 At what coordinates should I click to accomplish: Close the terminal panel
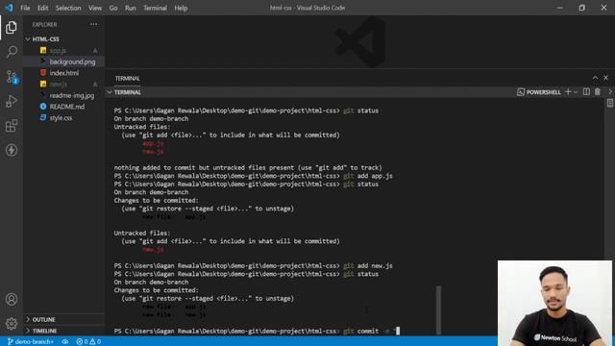pos(605,78)
